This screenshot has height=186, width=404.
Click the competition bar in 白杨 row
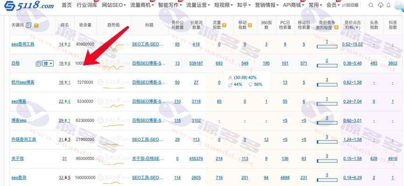[327, 66]
